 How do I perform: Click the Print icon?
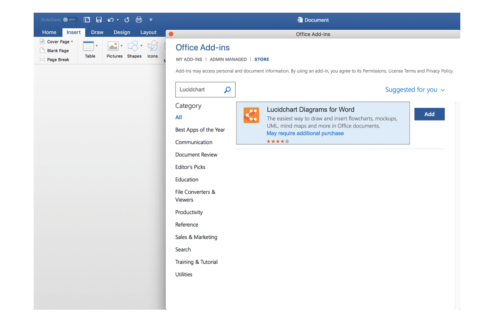[x=139, y=20]
